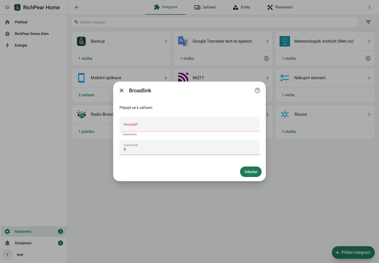Click the Energie lightning icon
Screen dimensions: 379x263
coord(7,45)
